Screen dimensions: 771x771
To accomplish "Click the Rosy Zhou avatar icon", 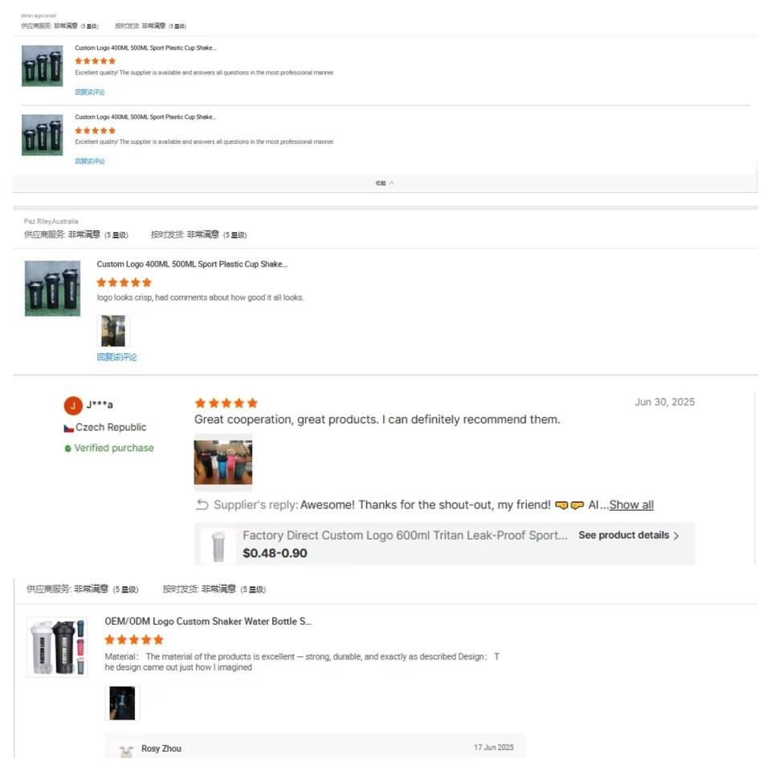I will click(x=126, y=751).
